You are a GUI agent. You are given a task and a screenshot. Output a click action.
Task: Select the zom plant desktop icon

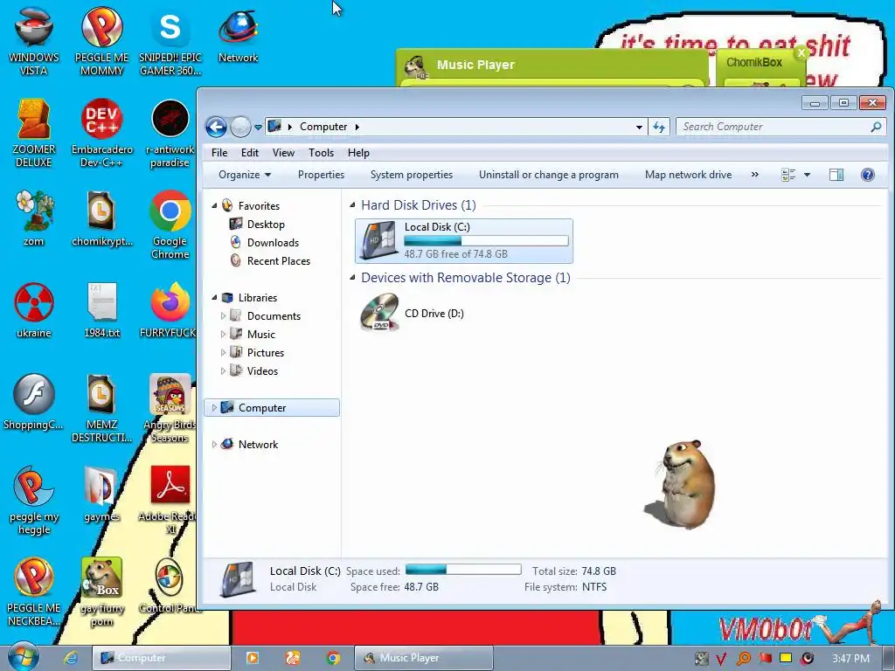34,218
